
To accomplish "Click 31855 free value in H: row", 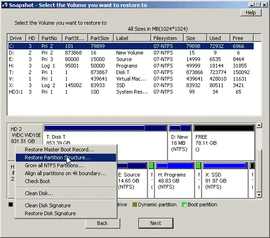I will [240, 66].
